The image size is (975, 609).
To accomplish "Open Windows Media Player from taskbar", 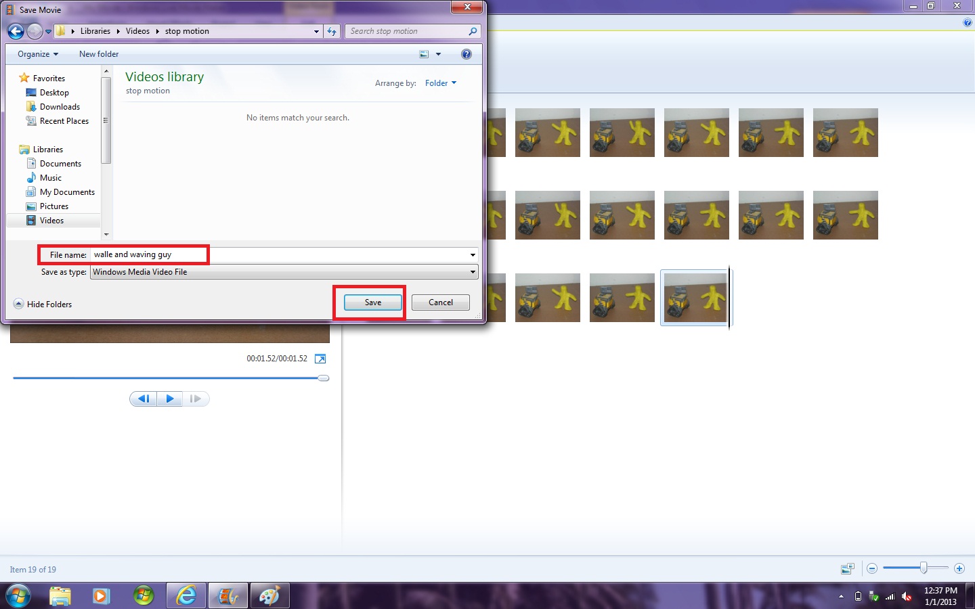I will [x=102, y=596].
